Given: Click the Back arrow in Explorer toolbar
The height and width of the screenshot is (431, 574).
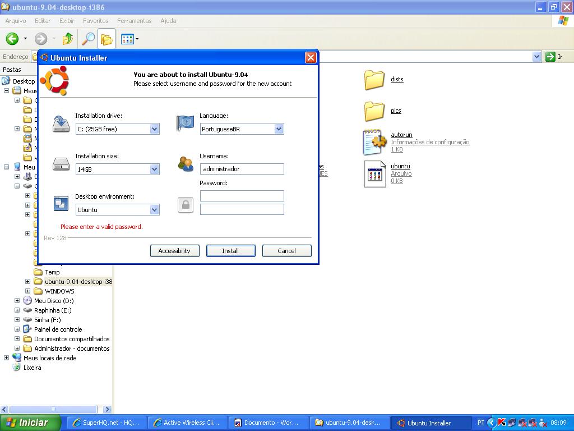Looking at the screenshot, I should 12,39.
